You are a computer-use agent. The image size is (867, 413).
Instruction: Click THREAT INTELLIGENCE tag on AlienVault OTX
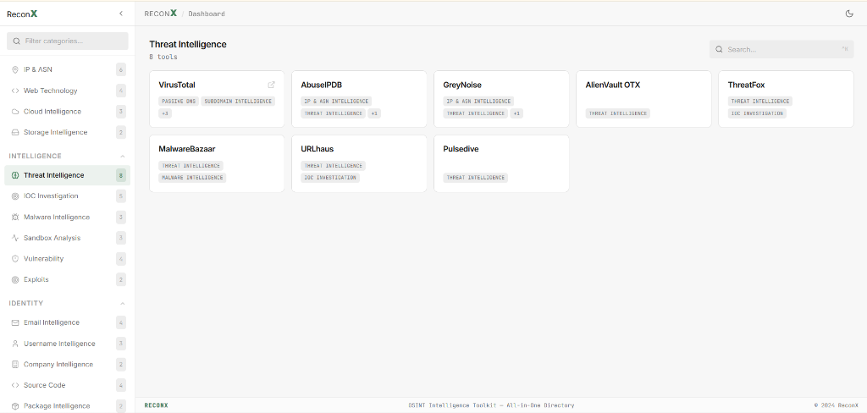618,113
